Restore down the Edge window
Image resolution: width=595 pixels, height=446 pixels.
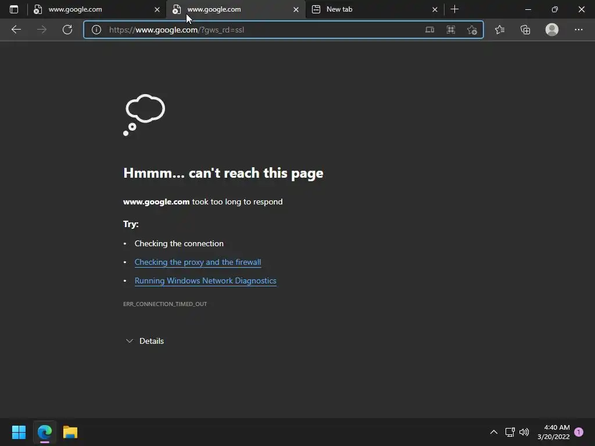(555, 9)
